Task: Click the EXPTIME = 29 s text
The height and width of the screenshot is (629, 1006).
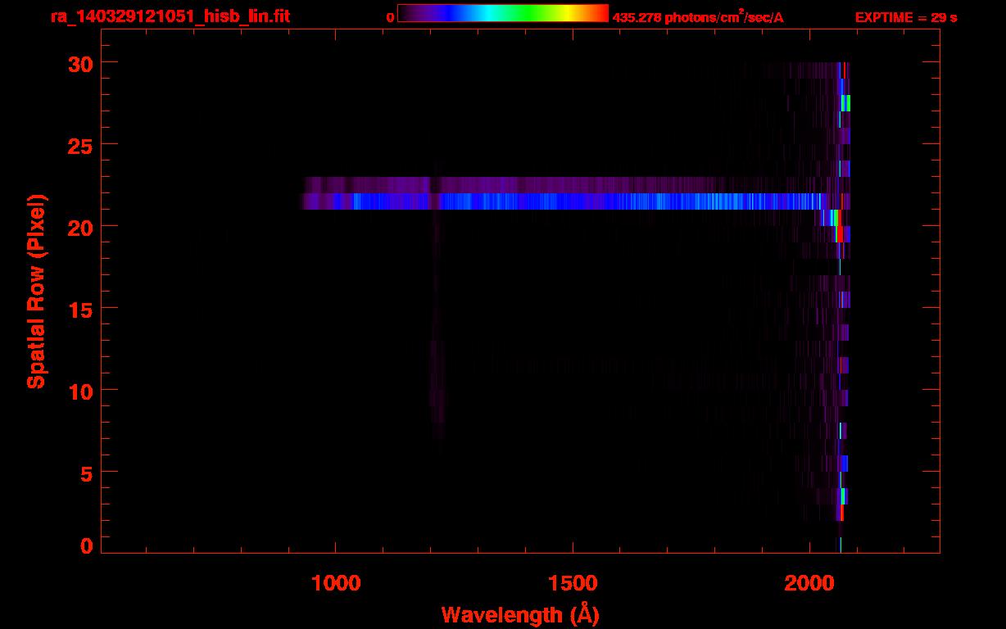Action: pos(906,17)
